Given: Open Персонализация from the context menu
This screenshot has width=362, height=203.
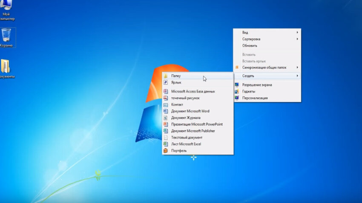Looking at the screenshot, I should coord(267,98).
